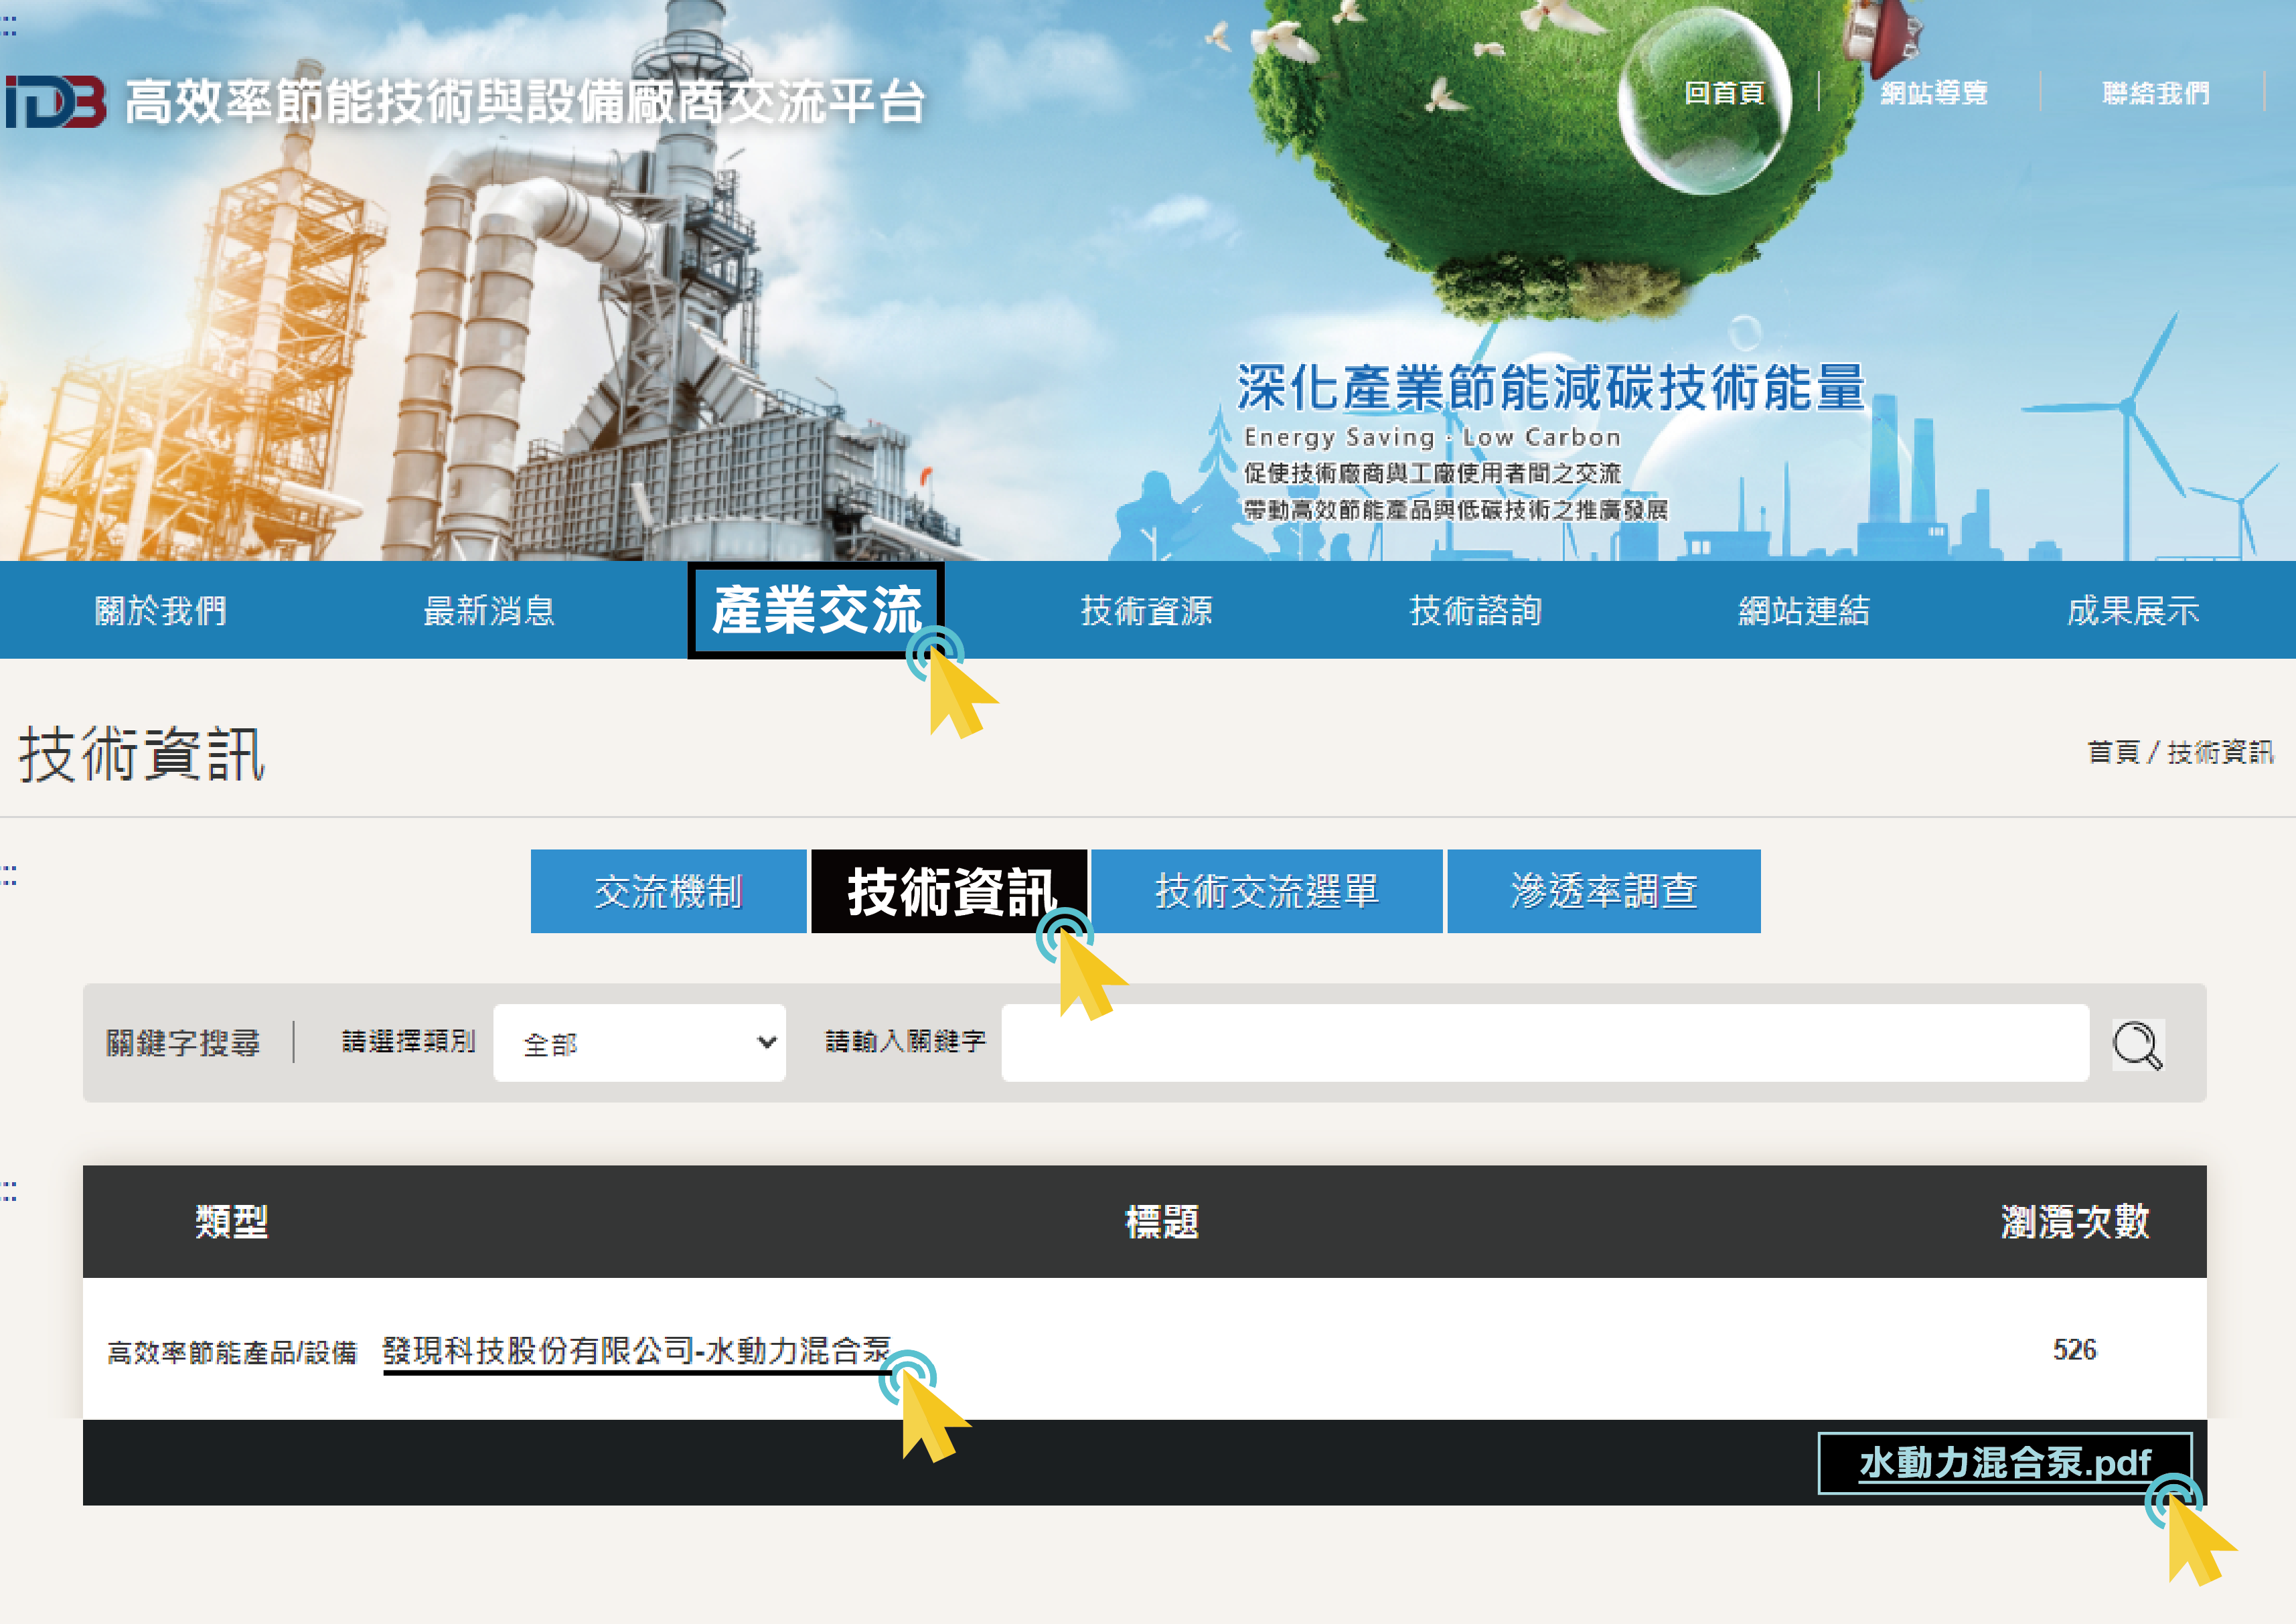Click 成果展示 in the navigation bar
2296x1624 pixels.
2132,610
